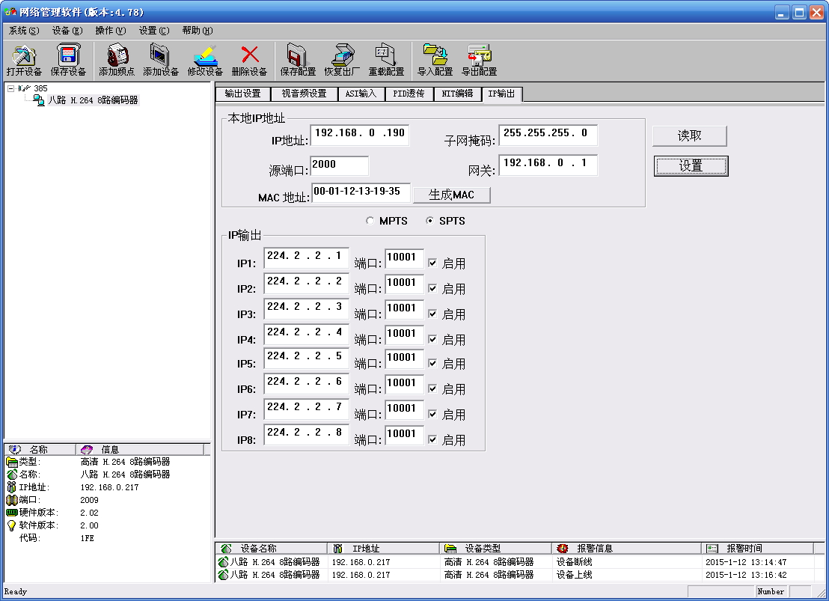Uncheck the IP8 启用 checkbox
This screenshot has height=601, width=829.
point(432,440)
